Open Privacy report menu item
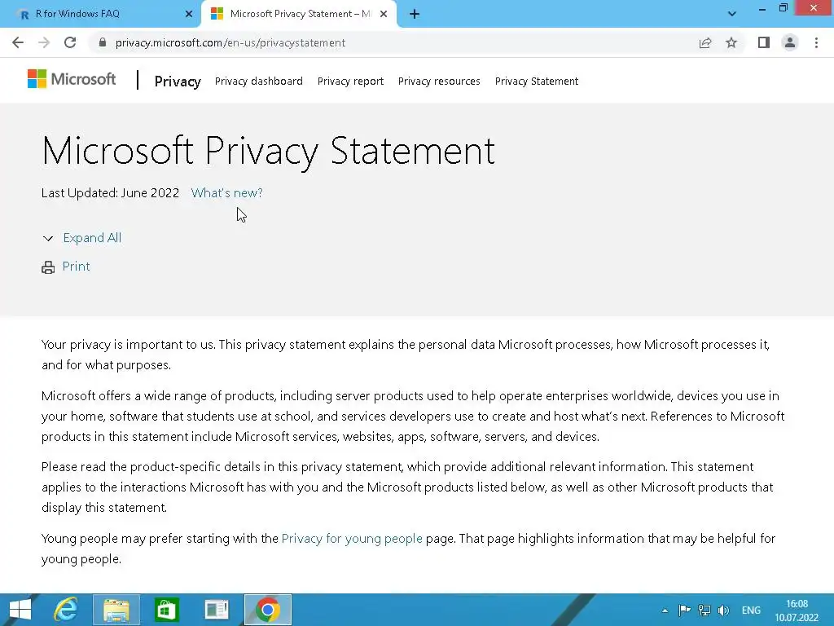 350,81
